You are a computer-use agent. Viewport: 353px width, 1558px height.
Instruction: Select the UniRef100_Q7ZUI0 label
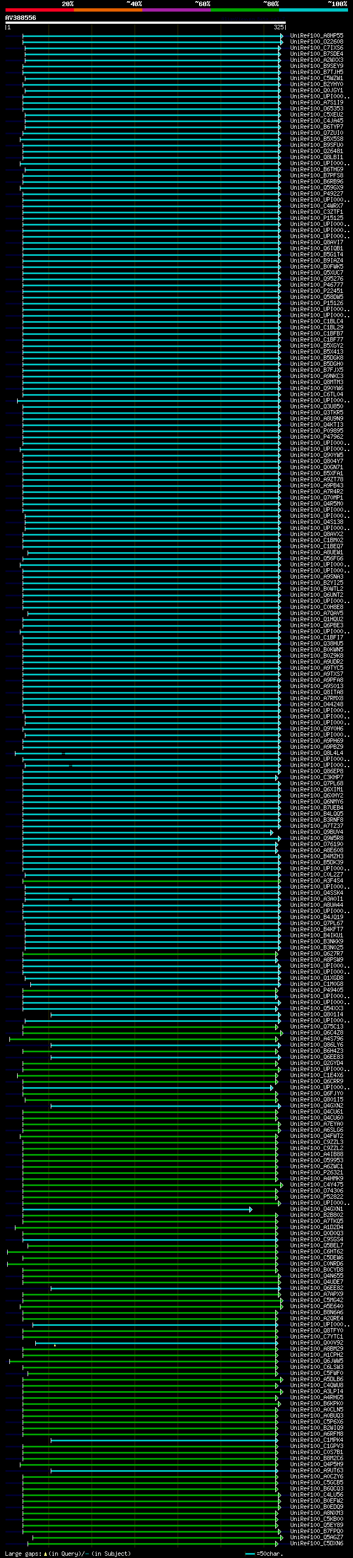316,133
